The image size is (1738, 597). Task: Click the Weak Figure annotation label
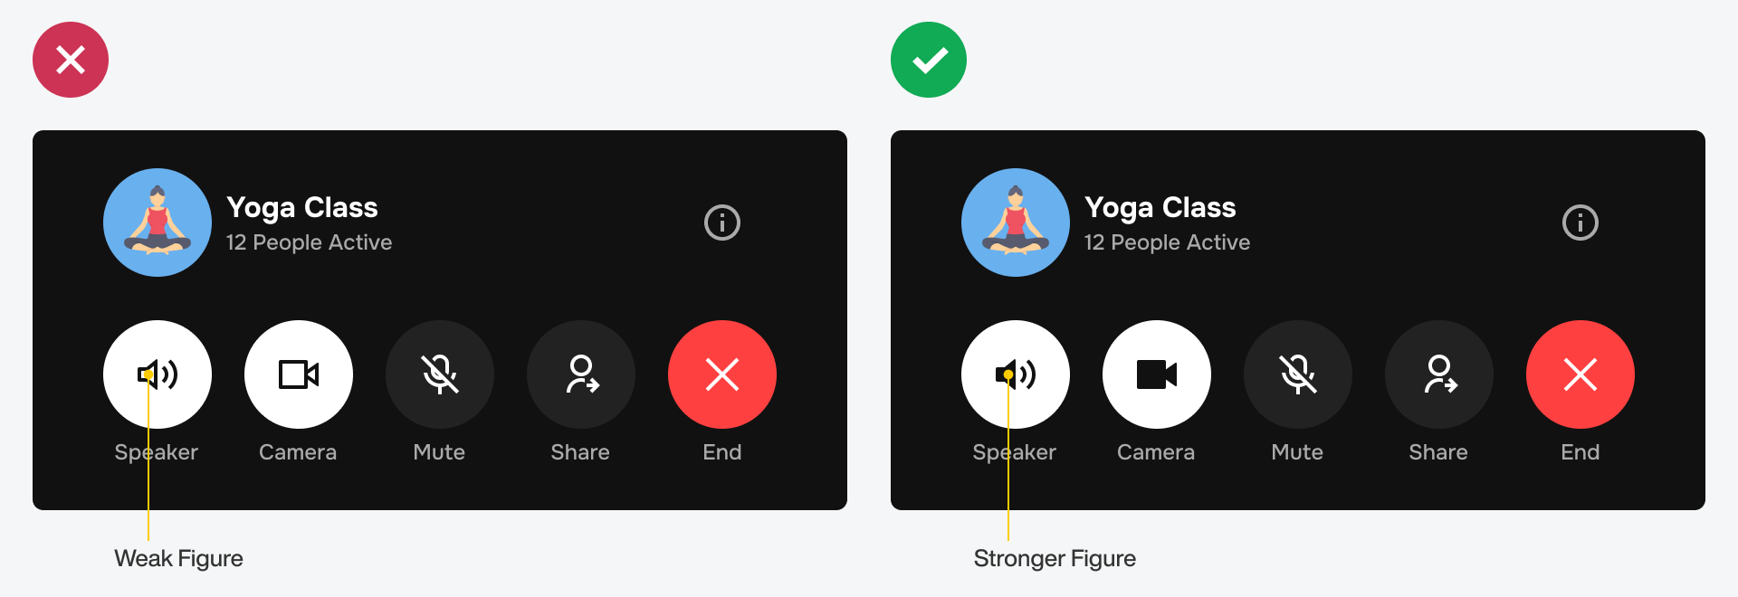pos(178,558)
